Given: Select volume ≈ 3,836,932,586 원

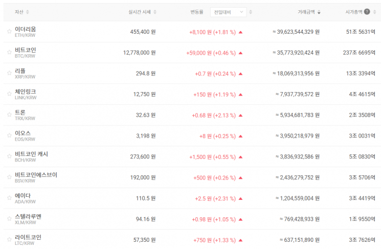Looking at the screenshot, I should (x=298, y=156).
